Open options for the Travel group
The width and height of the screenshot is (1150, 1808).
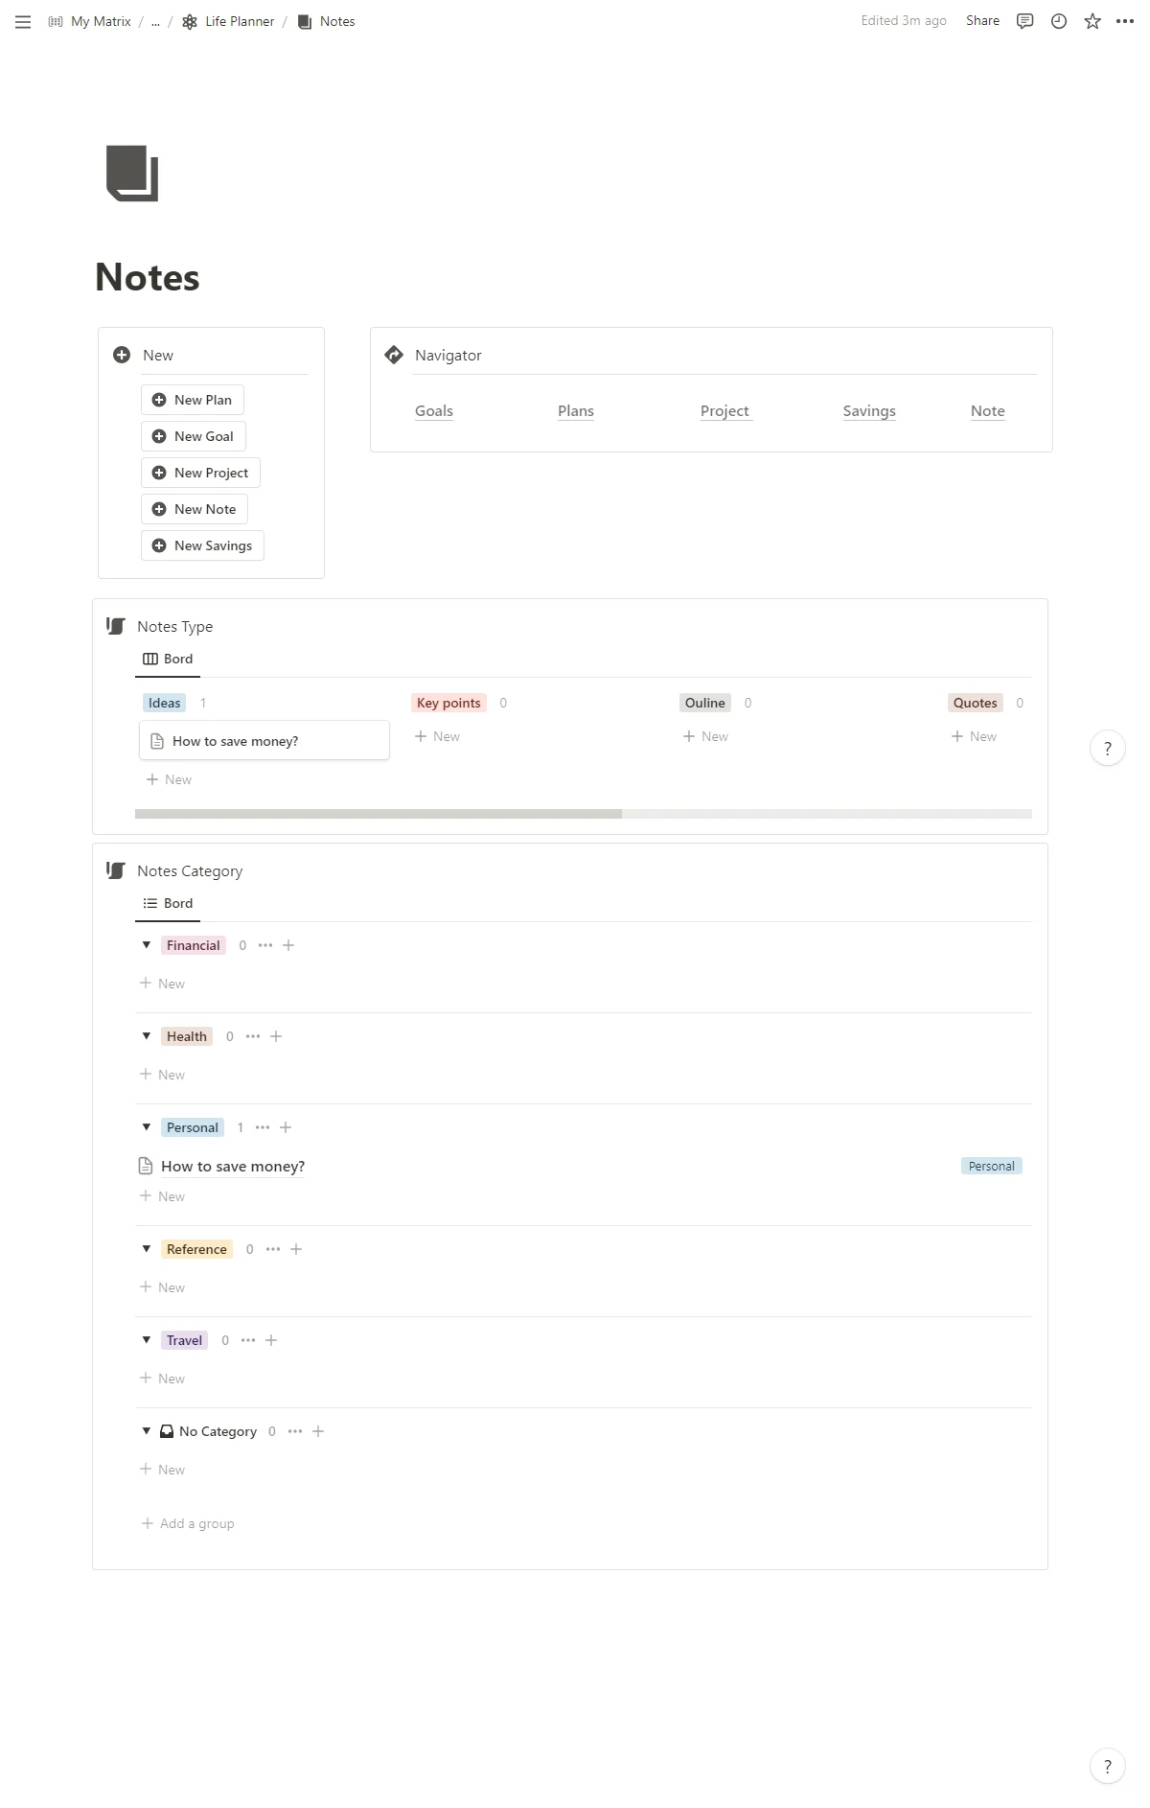click(248, 1340)
